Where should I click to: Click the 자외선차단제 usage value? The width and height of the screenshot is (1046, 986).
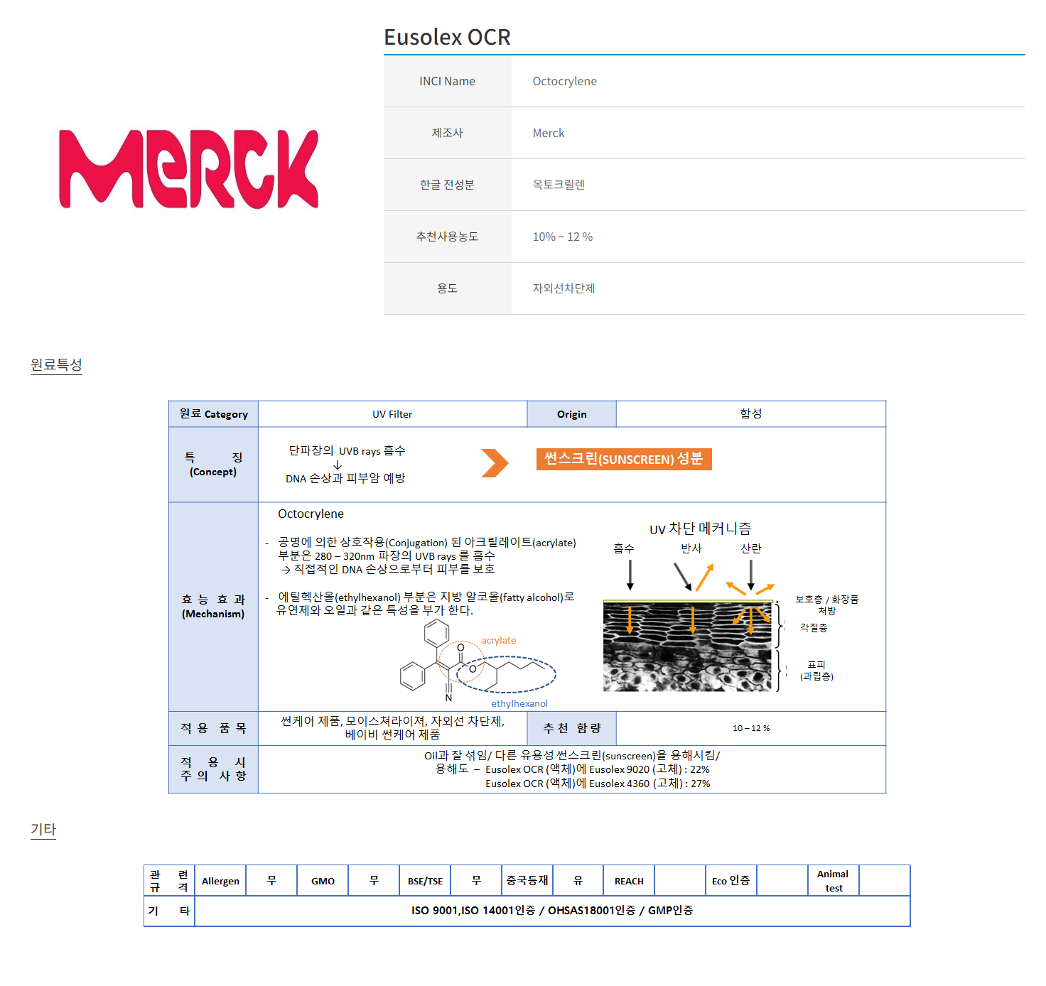point(564,288)
